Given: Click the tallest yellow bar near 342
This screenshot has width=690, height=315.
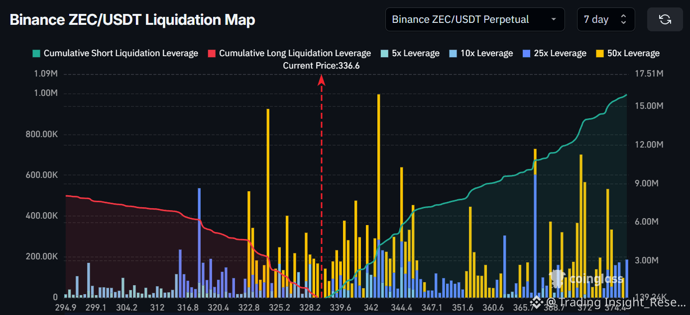Looking at the screenshot, I should [x=379, y=164].
